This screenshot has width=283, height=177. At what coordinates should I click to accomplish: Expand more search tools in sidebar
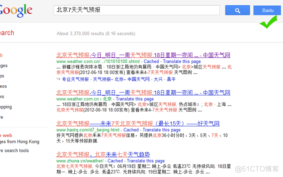15,151
